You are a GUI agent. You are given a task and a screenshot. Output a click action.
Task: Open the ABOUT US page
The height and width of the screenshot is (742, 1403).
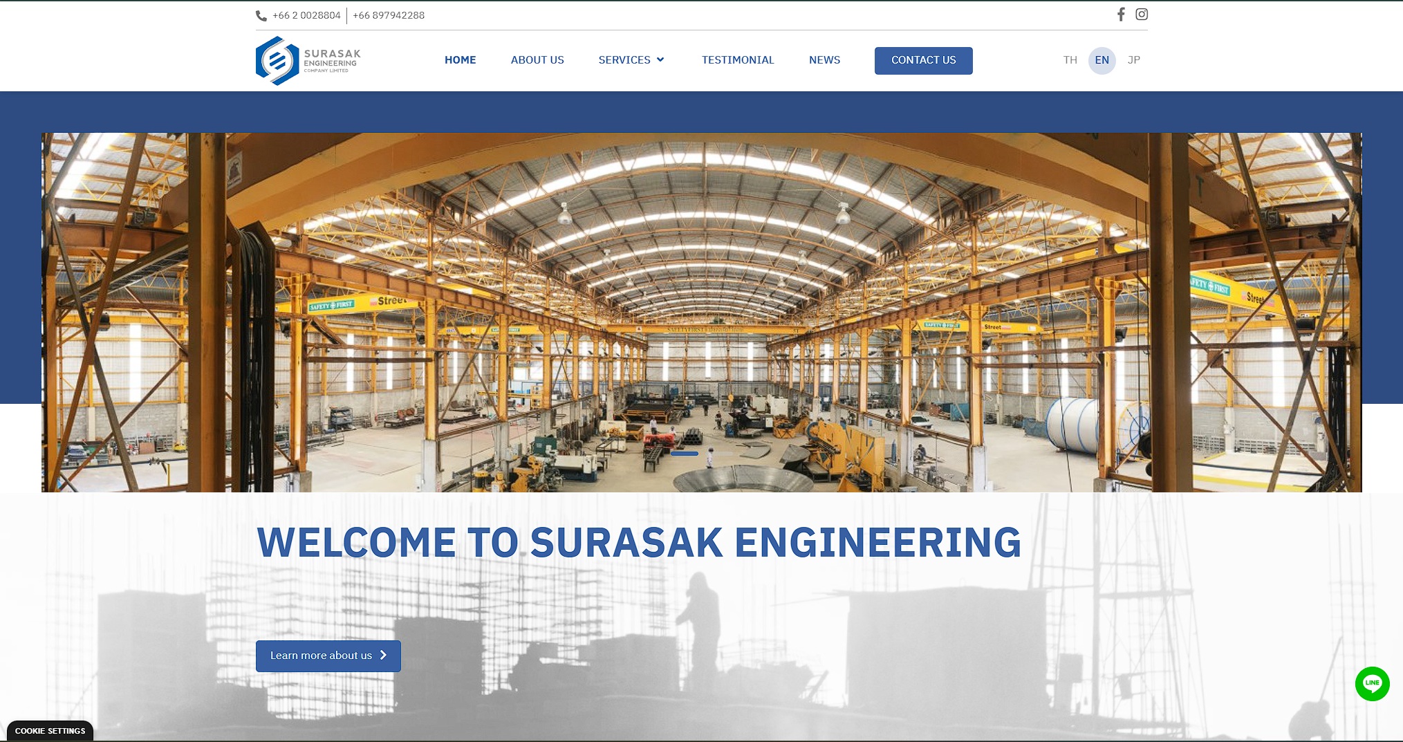(x=537, y=60)
